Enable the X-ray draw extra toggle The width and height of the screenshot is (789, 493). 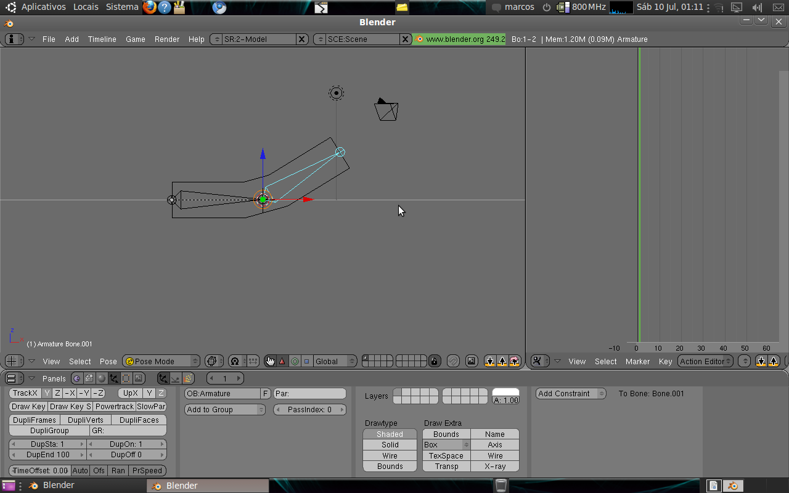pos(495,467)
